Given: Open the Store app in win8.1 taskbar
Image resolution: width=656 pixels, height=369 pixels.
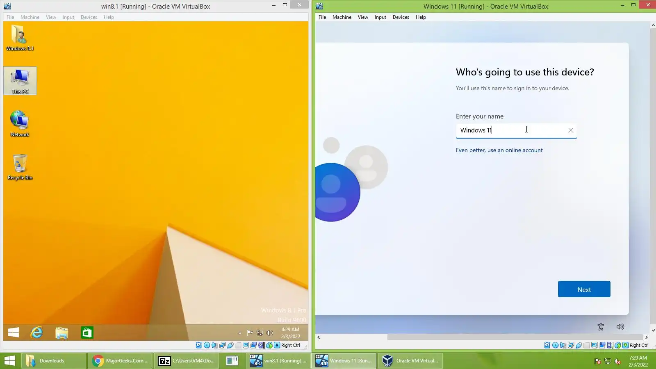Looking at the screenshot, I should pos(87,333).
